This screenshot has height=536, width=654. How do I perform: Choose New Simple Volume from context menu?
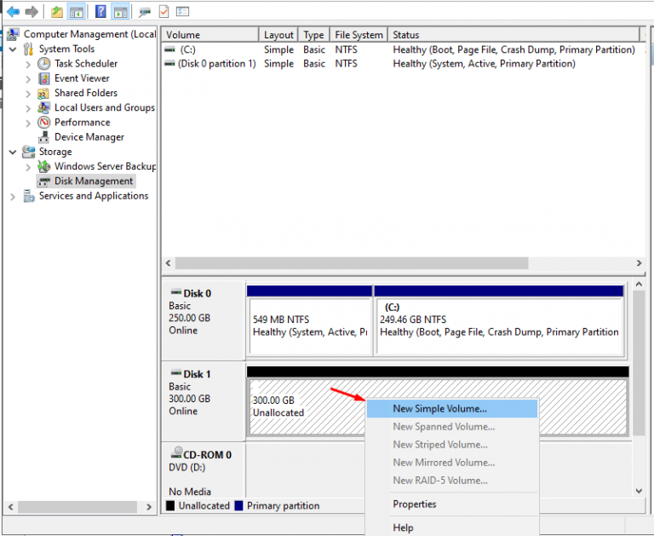(x=439, y=409)
